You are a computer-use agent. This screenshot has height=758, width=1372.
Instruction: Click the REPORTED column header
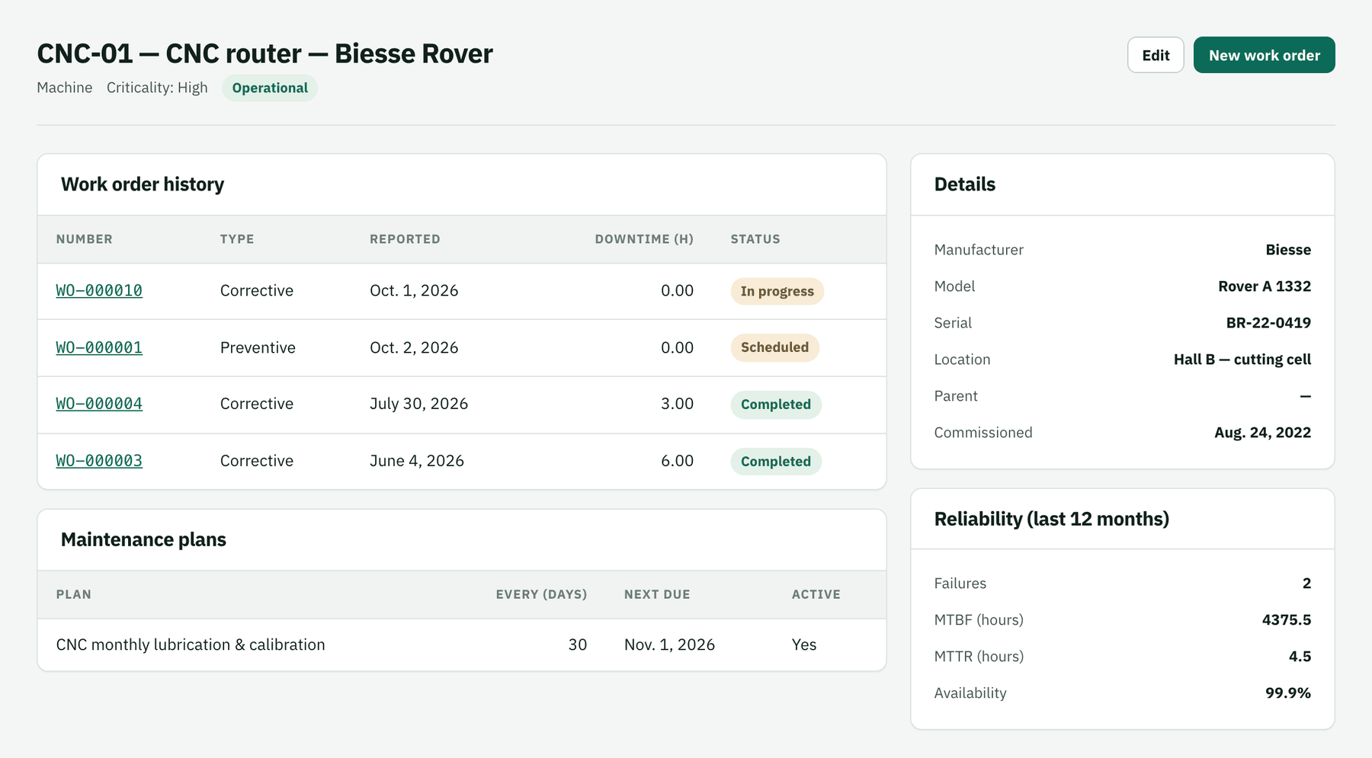click(405, 239)
